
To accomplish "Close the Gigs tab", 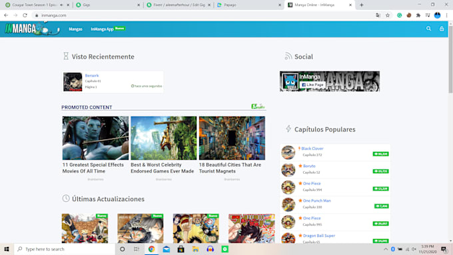I will coord(139,5).
